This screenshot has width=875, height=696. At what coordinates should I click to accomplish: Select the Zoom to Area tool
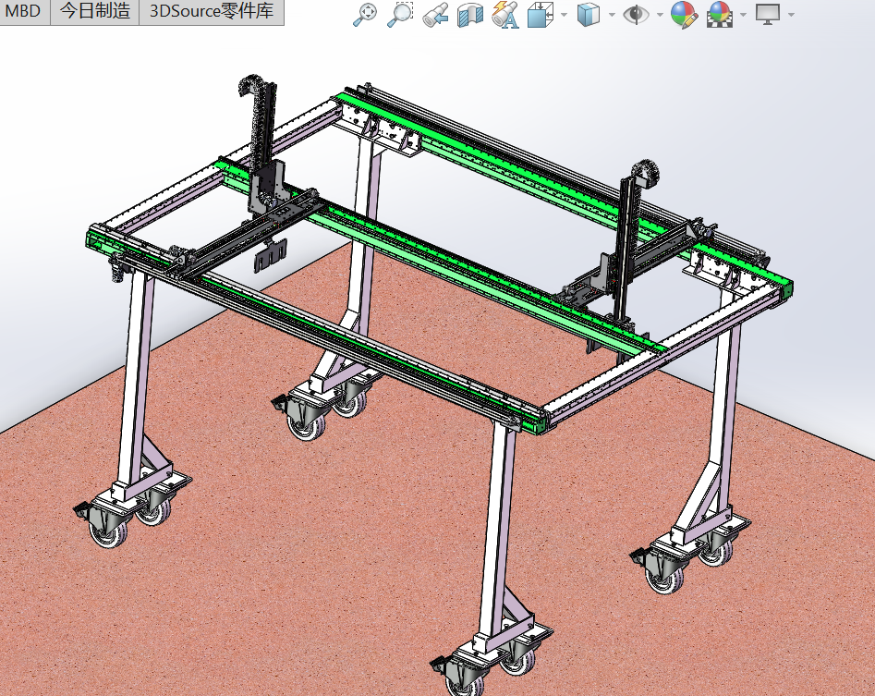tap(400, 15)
